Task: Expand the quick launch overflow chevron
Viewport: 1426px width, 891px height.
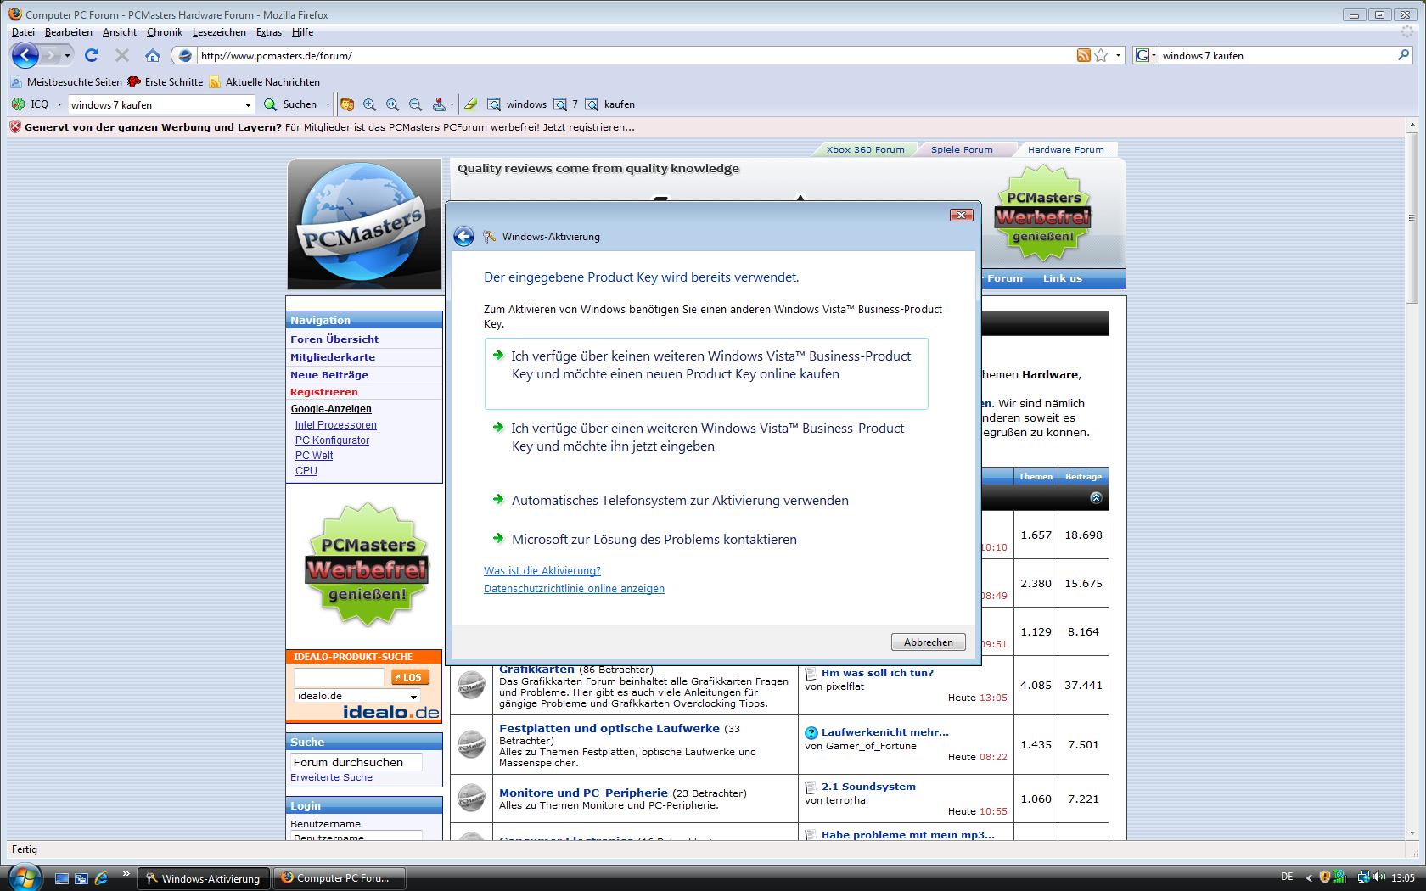Action: pos(126,873)
